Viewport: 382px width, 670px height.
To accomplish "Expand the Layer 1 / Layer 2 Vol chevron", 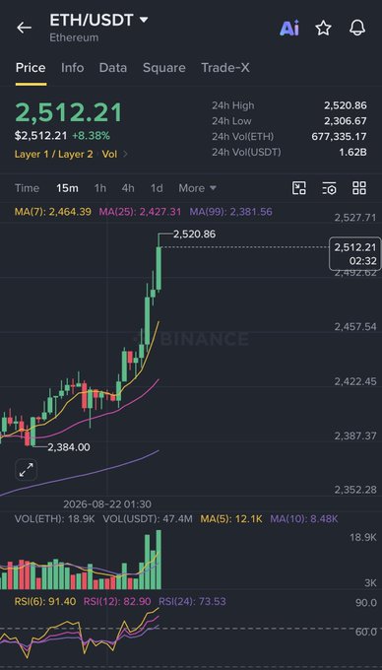I will tap(125, 155).
